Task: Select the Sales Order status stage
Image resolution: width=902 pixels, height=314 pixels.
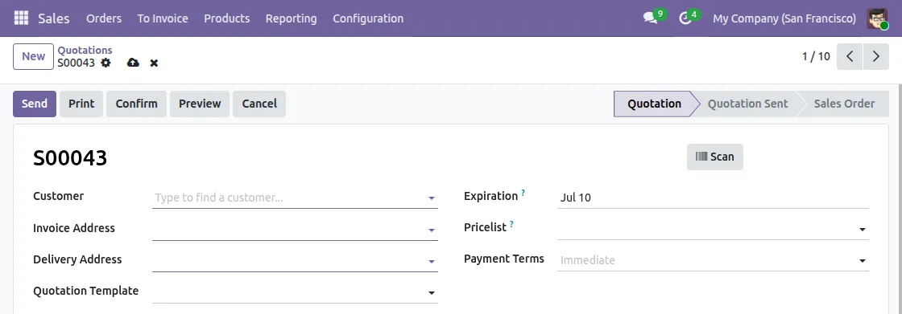Action: 844,104
